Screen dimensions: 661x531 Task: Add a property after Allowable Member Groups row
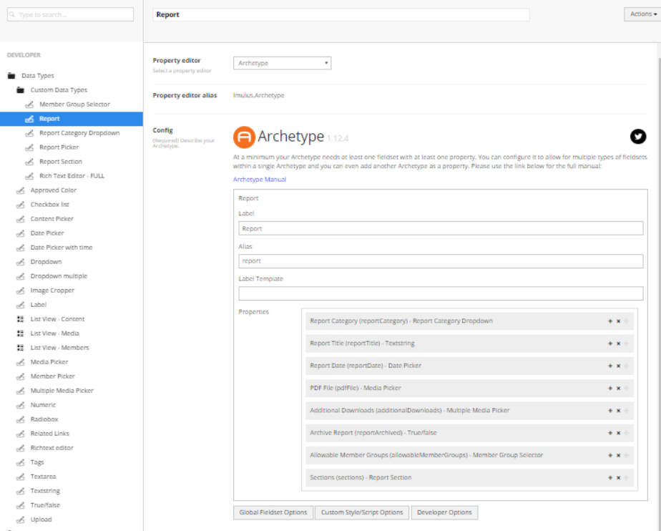(x=610, y=456)
